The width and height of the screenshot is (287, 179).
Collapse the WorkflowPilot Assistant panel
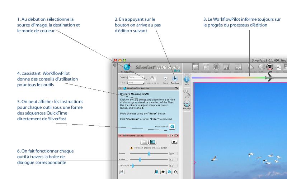click(x=120, y=88)
